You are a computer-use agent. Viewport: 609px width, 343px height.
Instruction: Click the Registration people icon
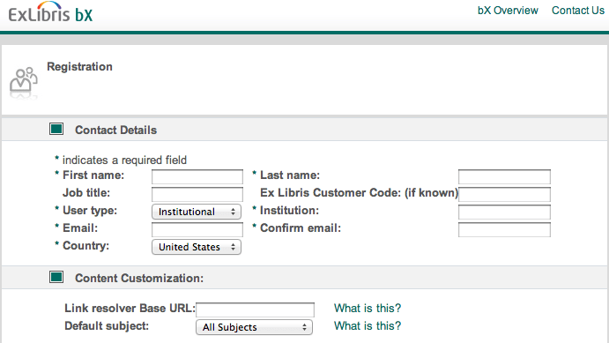pos(23,82)
